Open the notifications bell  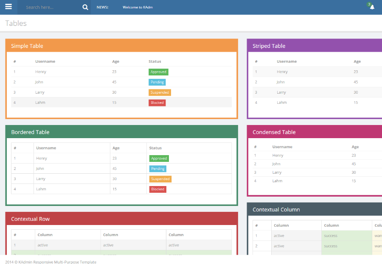[x=372, y=7]
